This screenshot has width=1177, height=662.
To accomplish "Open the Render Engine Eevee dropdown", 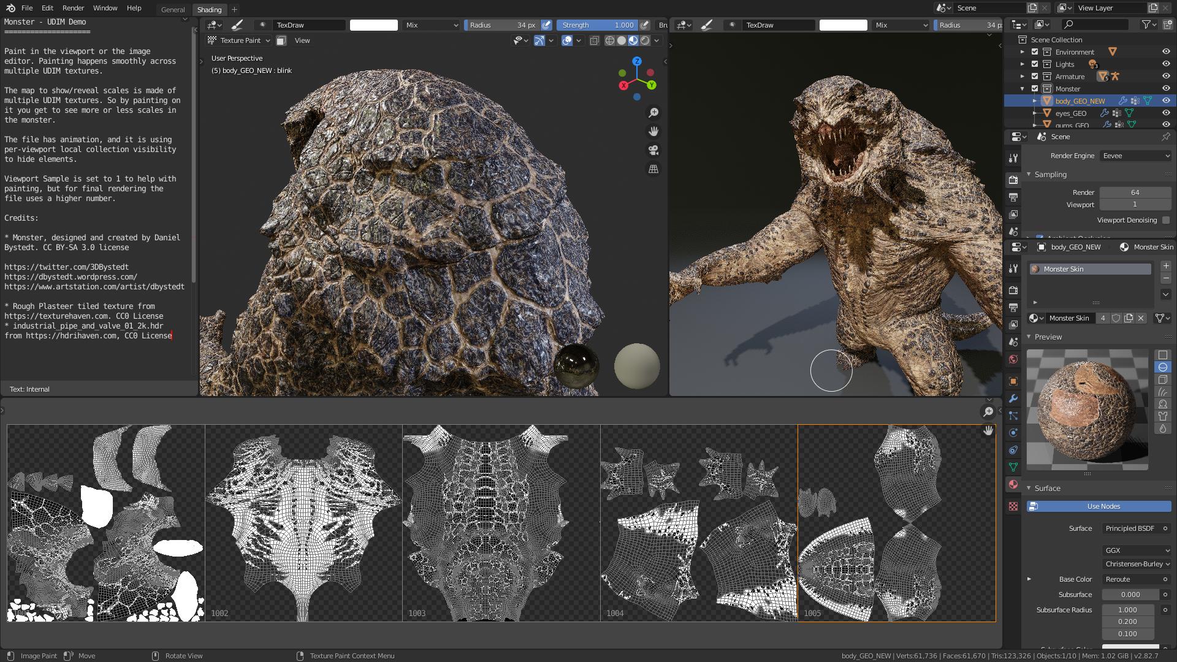I will point(1135,156).
